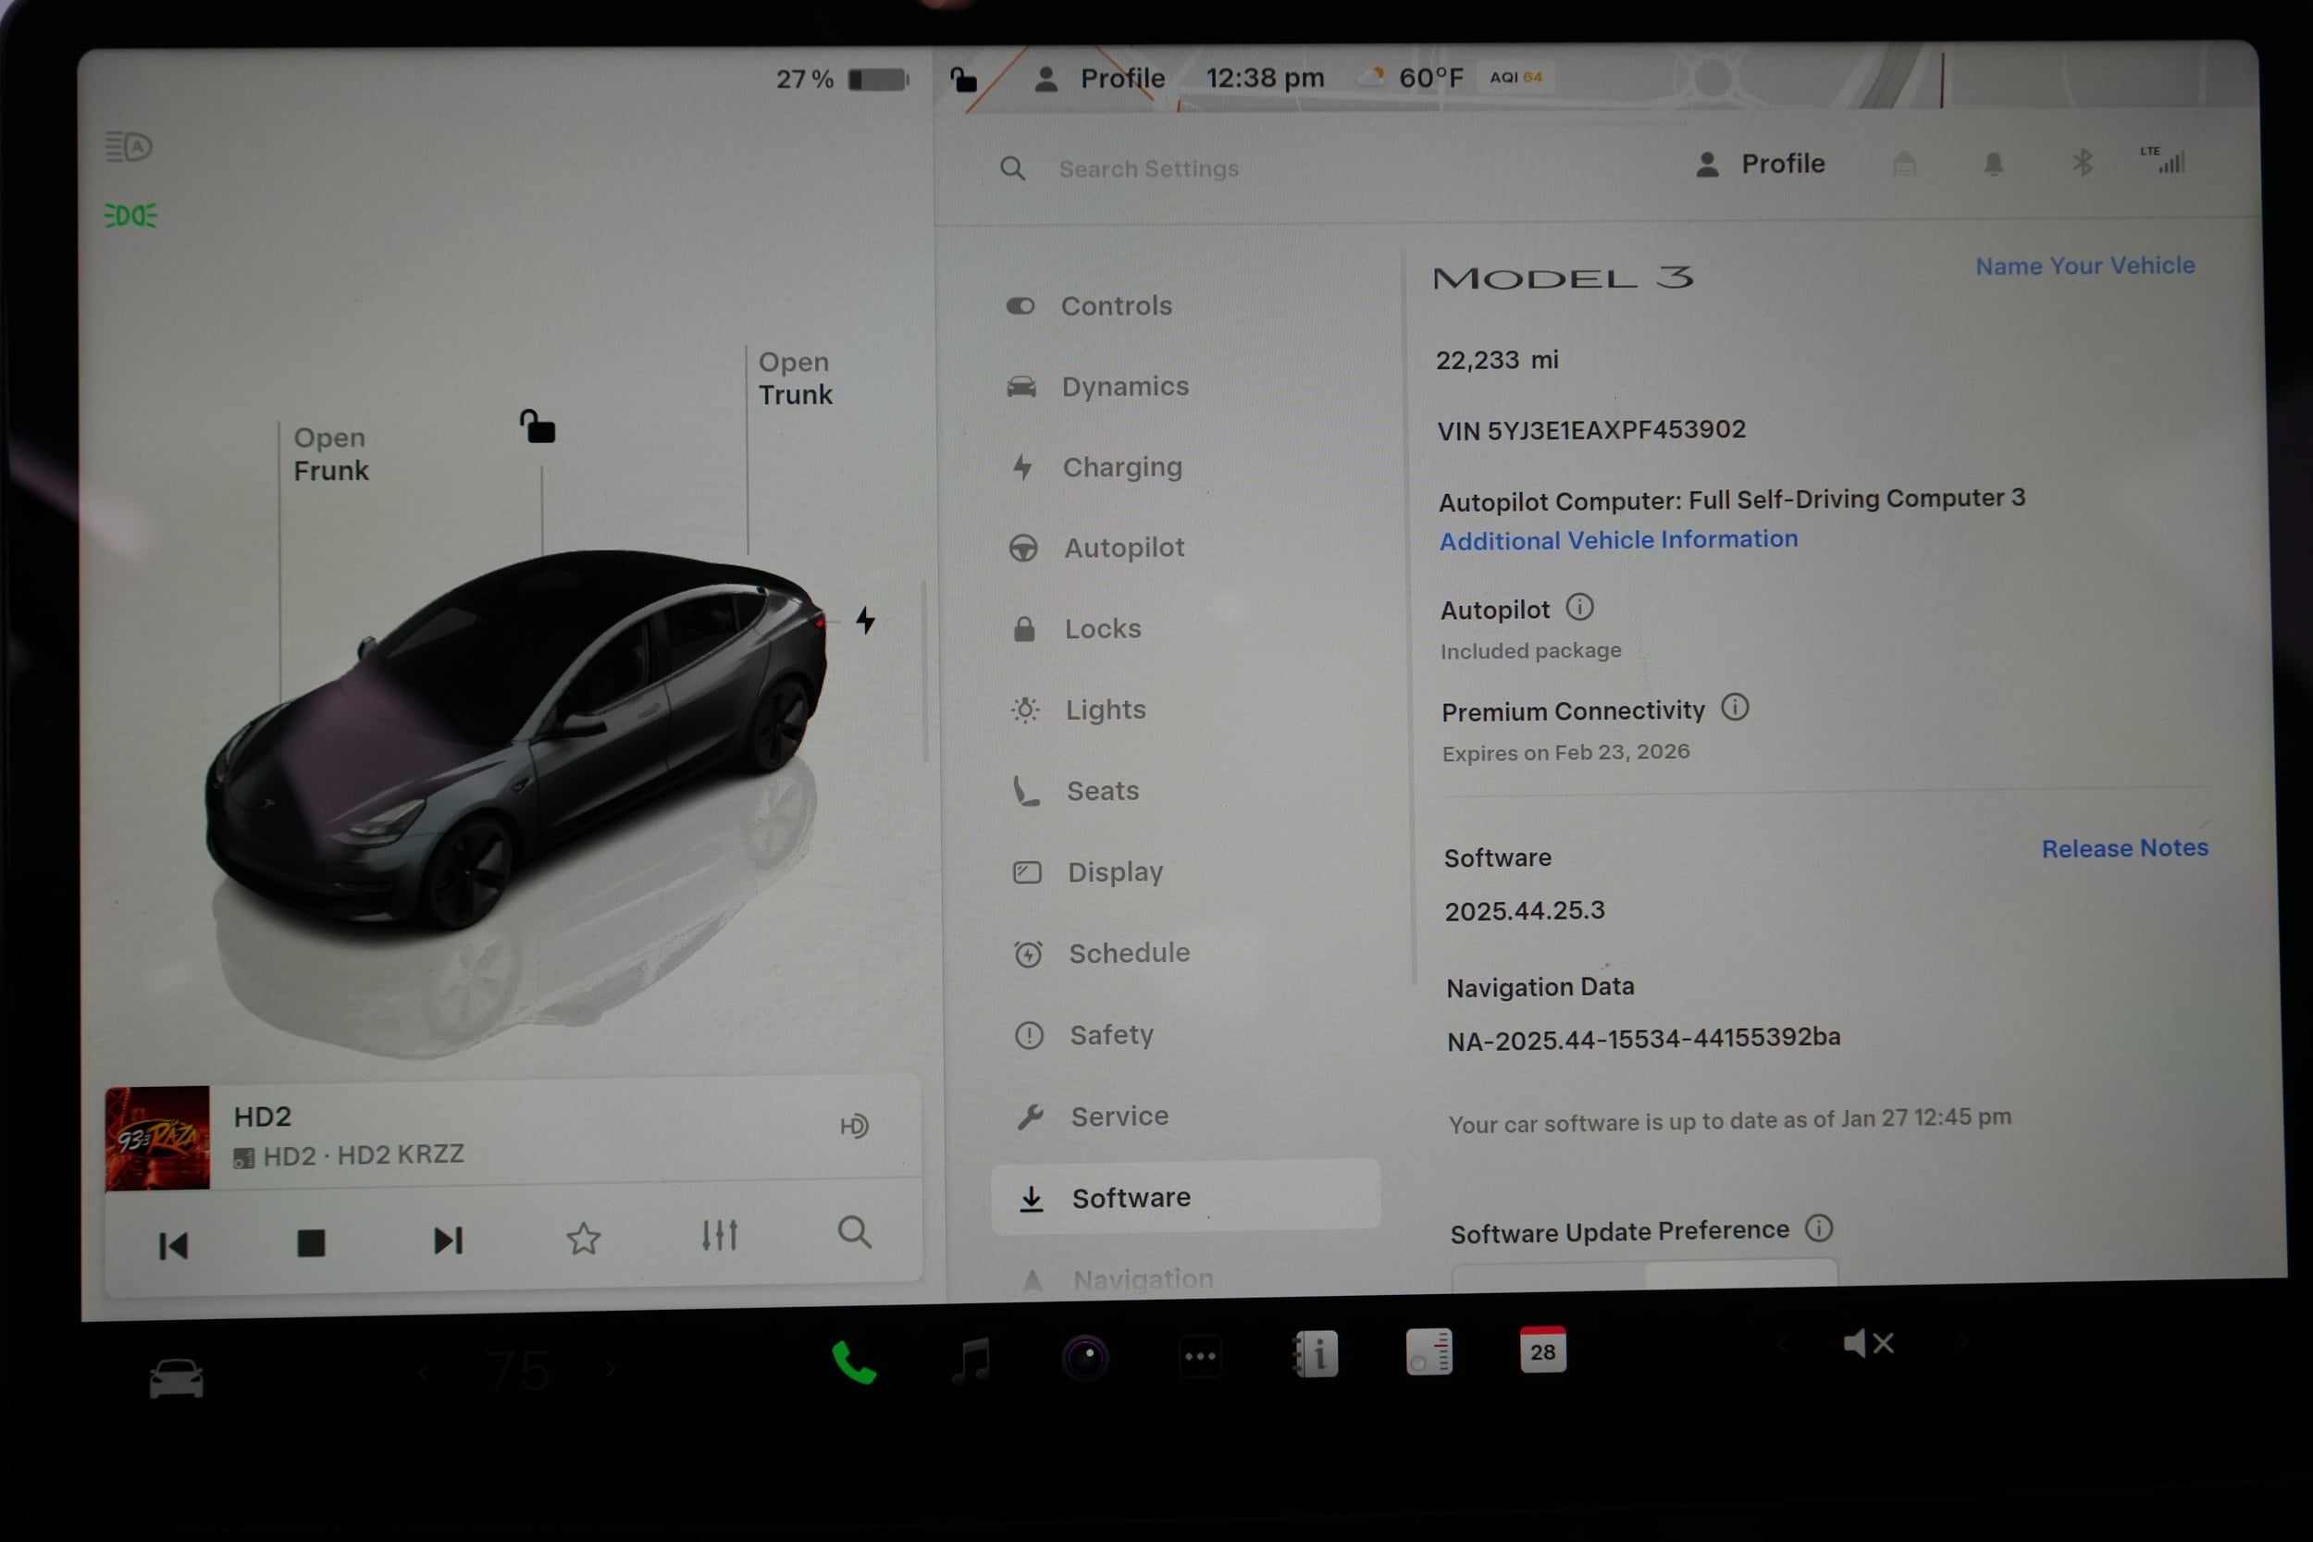Expand Additional Vehicle Information
Viewport: 2313px width, 1542px height.
1618,540
